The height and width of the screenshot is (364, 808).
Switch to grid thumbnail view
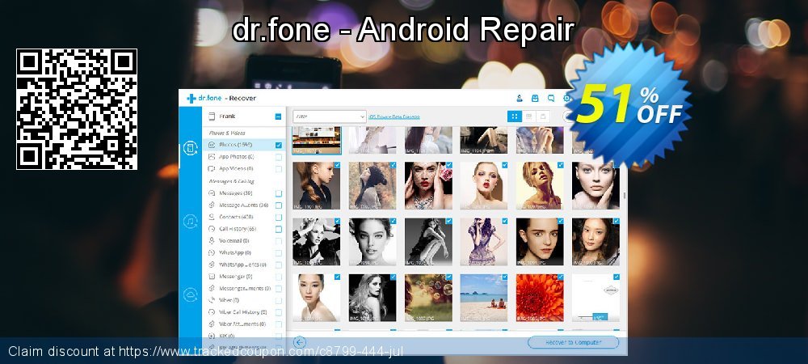pyautogui.click(x=514, y=116)
